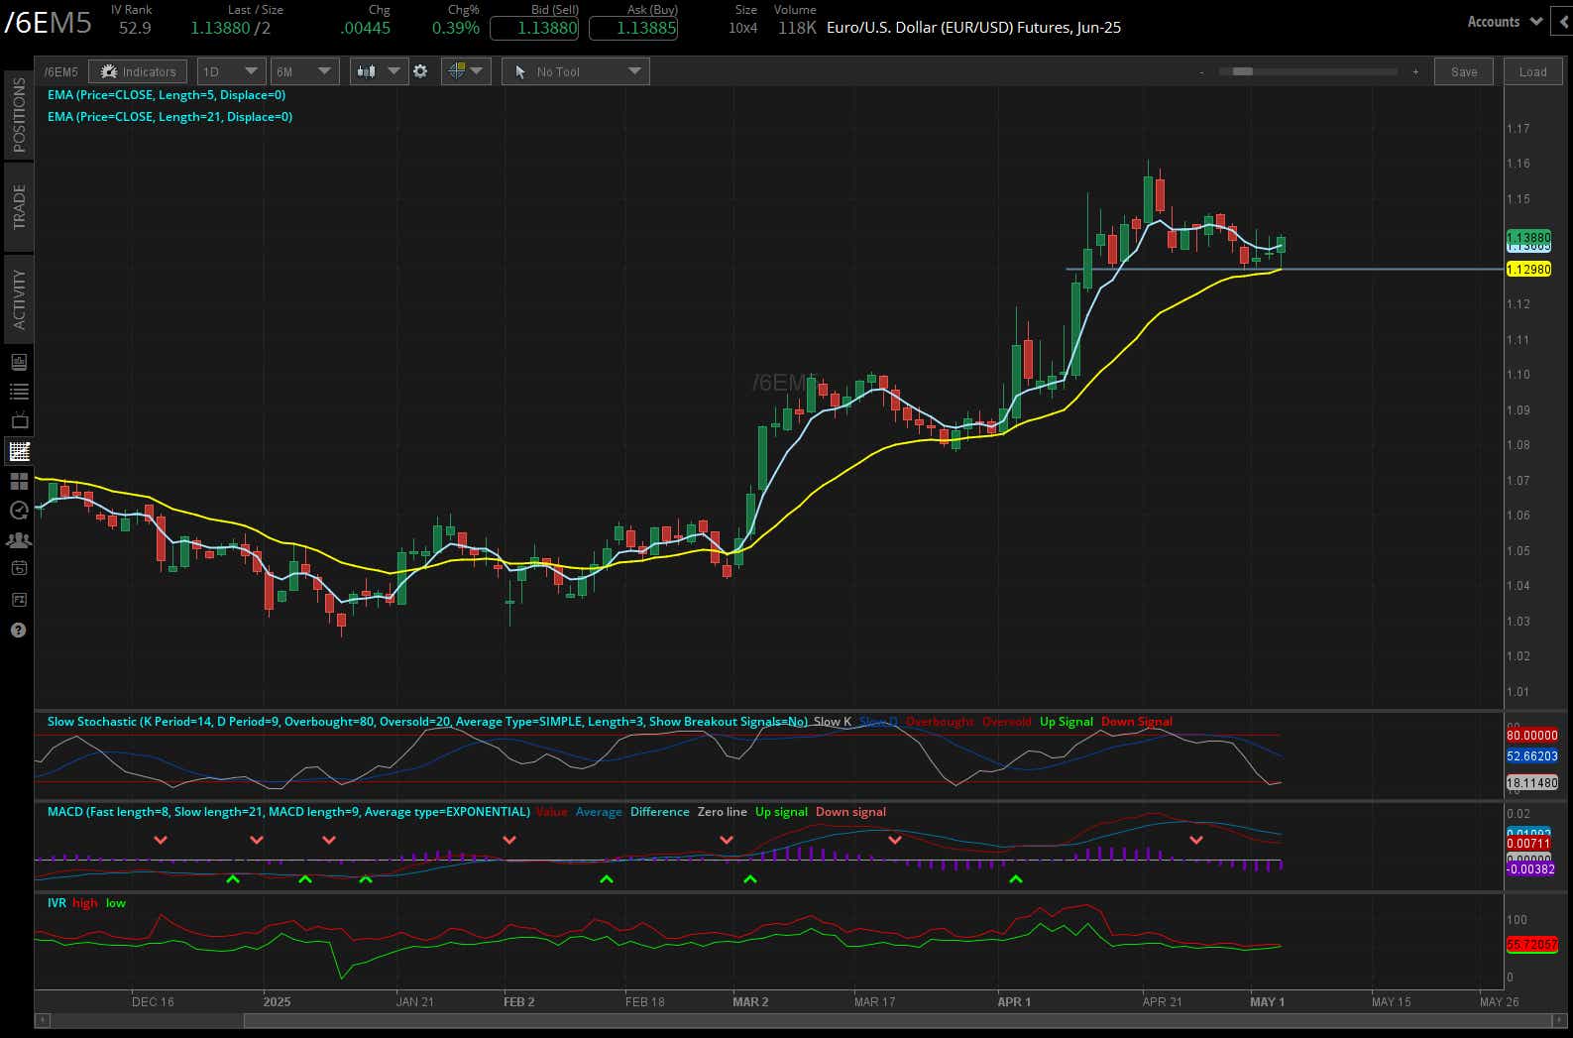Open the people follow sidebar icon
This screenshot has width=1573, height=1038.
(x=19, y=540)
